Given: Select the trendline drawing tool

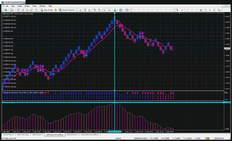Looking at the screenshot, I should coord(196,10).
